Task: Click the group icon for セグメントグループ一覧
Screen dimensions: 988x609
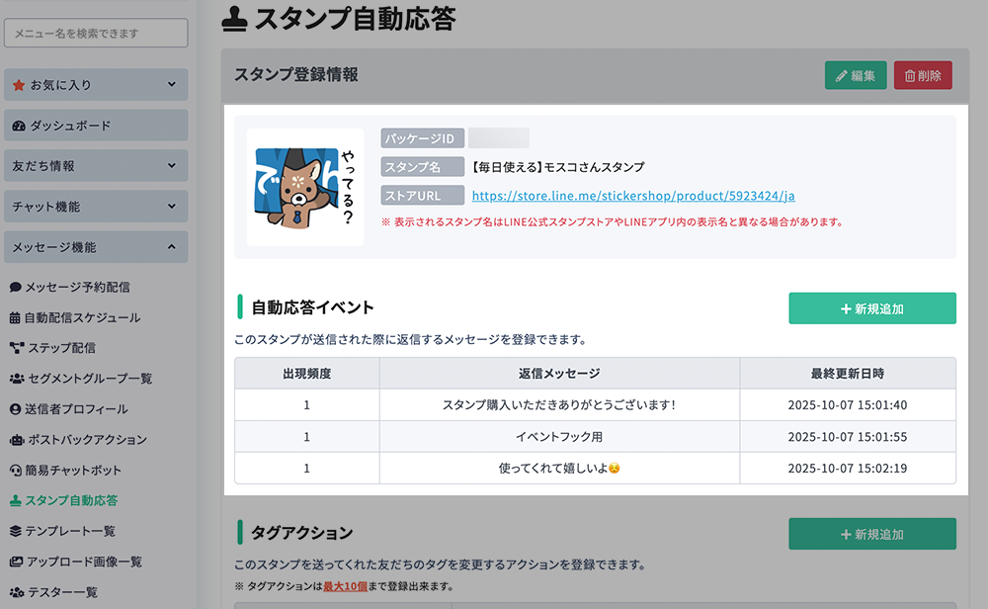Action: pyautogui.click(x=17, y=379)
